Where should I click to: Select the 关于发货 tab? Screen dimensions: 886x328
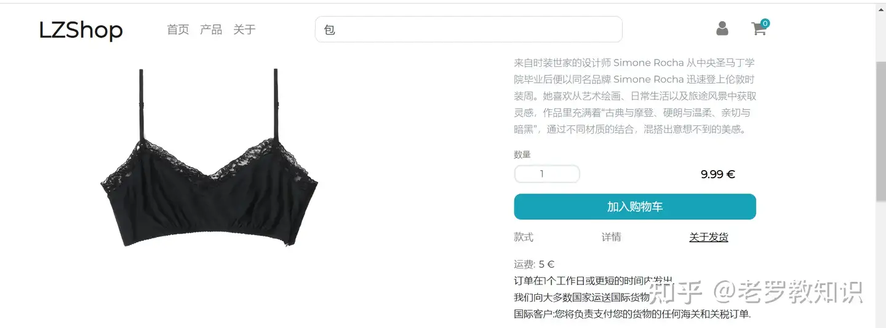coord(709,237)
